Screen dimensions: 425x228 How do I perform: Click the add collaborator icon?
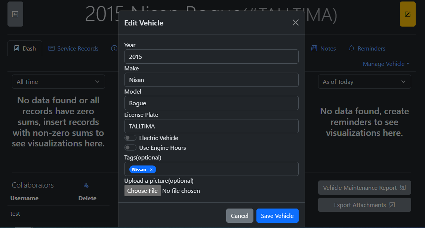coord(86,185)
